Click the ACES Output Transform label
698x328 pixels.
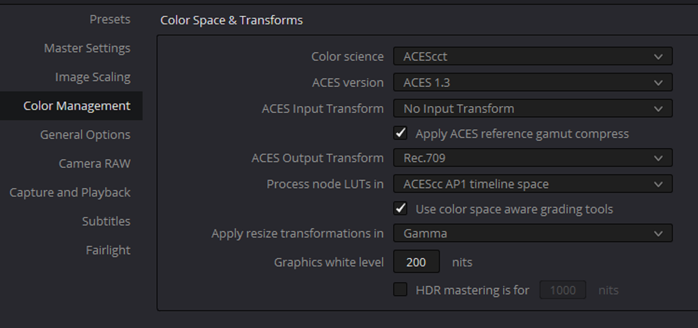click(317, 158)
